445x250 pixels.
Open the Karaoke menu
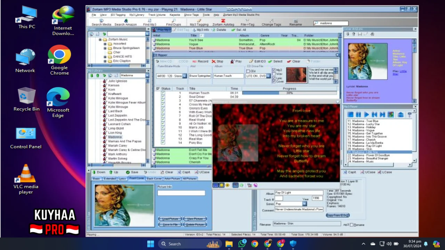click(175, 15)
